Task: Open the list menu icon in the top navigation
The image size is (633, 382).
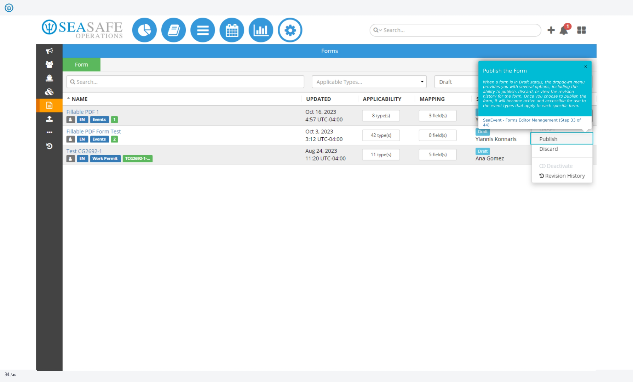Action: tap(203, 30)
